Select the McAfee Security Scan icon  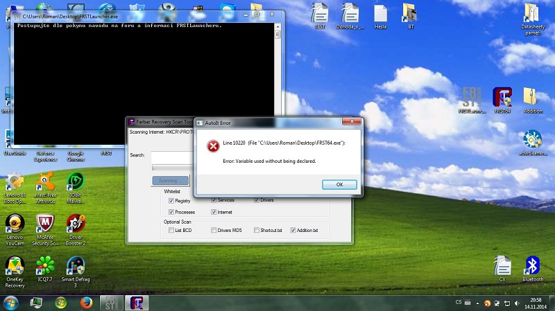click(x=45, y=230)
